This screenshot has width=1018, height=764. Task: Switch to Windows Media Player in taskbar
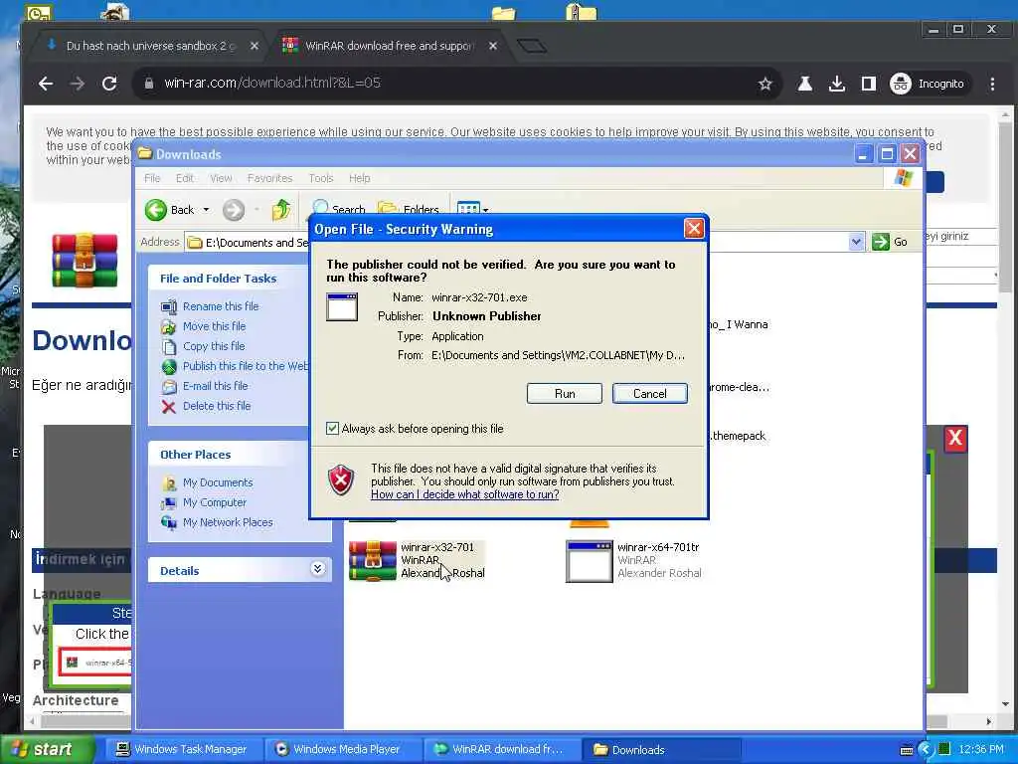coord(344,749)
